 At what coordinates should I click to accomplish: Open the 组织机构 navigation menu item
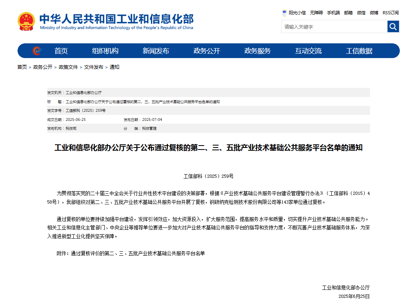[105, 51]
